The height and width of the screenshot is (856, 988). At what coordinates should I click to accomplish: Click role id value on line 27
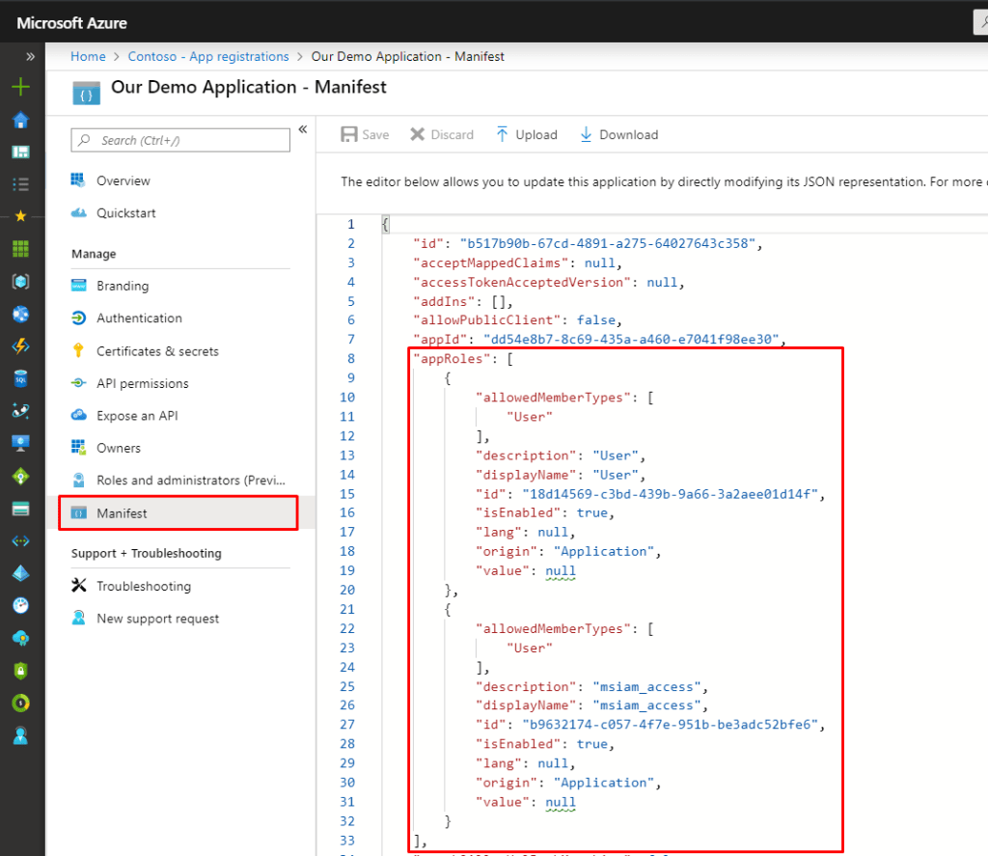[x=671, y=725]
